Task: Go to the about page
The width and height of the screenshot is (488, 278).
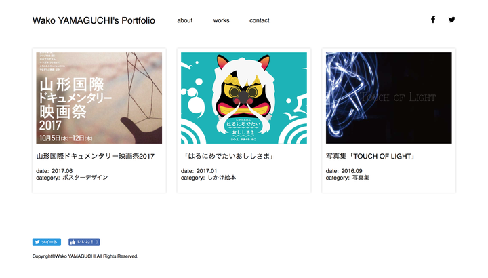Action: (x=185, y=20)
